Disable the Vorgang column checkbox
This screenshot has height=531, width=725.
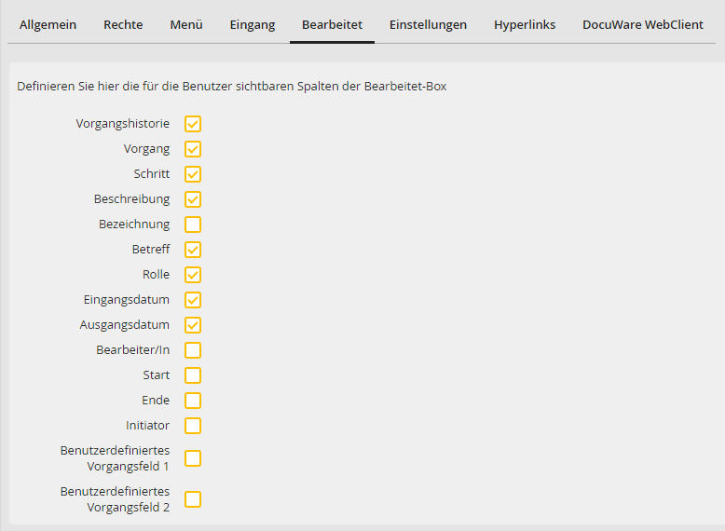coord(193,149)
